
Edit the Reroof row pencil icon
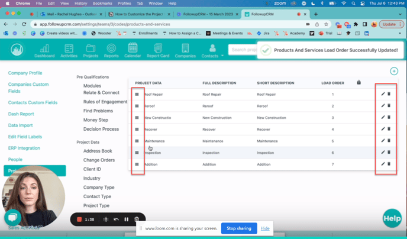383,106
